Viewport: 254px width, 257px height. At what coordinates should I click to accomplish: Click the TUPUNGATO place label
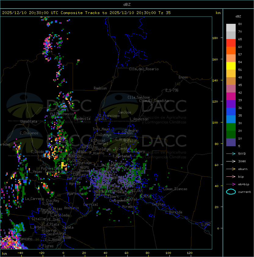pos(50,212)
